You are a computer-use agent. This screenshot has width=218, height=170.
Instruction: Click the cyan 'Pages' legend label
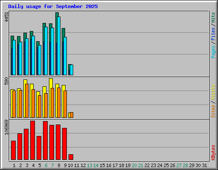(x=213, y=52)
